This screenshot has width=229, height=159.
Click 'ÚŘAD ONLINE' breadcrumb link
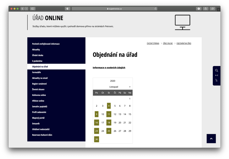[x=168, y=43]
